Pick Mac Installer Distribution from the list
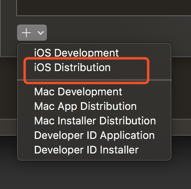The width and height of the screenshot is (191, 189). [95, 121]
